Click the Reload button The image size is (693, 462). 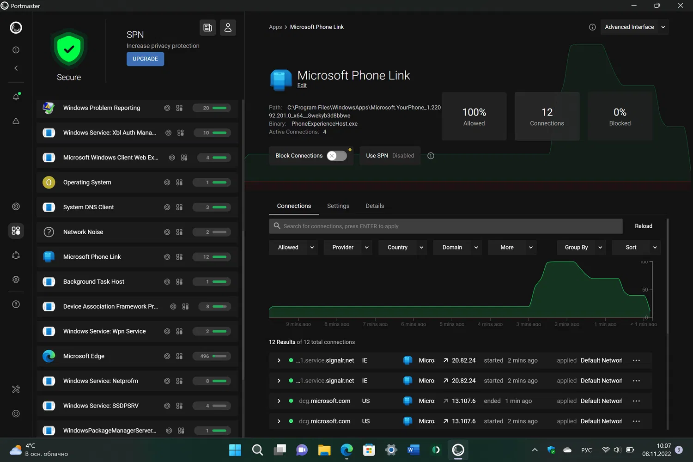coord(644,226)
